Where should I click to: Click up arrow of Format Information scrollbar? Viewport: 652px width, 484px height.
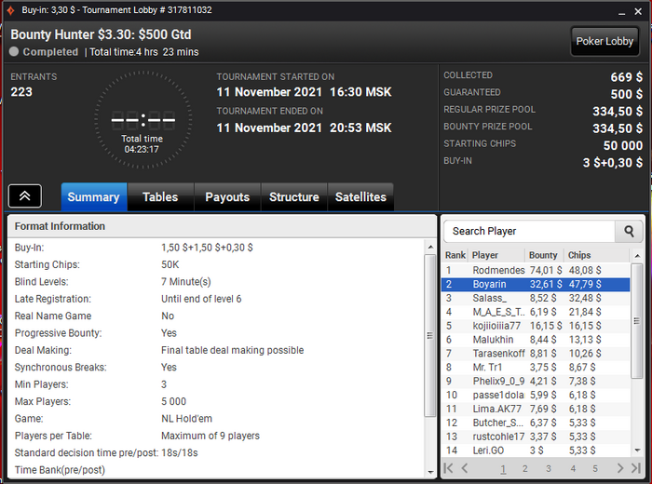430,247
